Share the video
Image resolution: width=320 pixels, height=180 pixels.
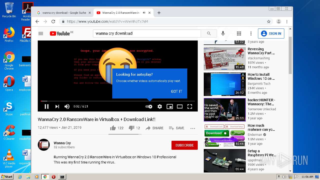click(x=154, y=128)
